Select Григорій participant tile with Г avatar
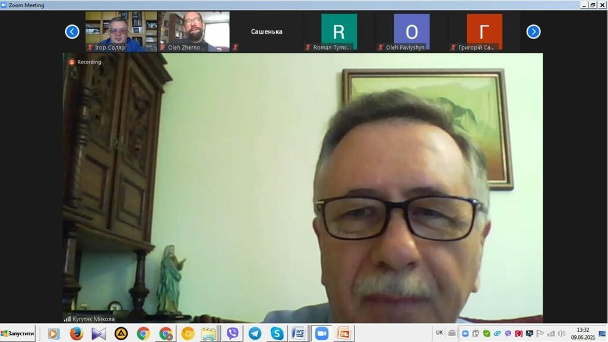The width and height of the screenshot is (608, 342). point(484,31)
